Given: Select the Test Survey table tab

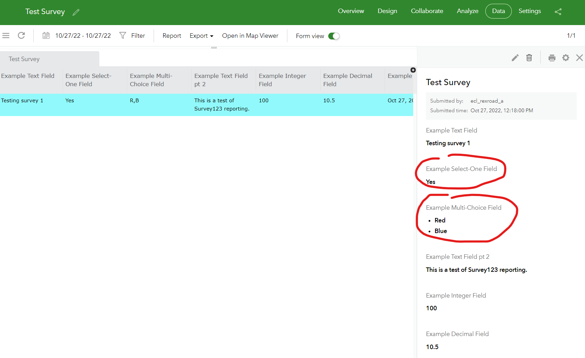Looking at the screenshot, I should click(24, 59).
